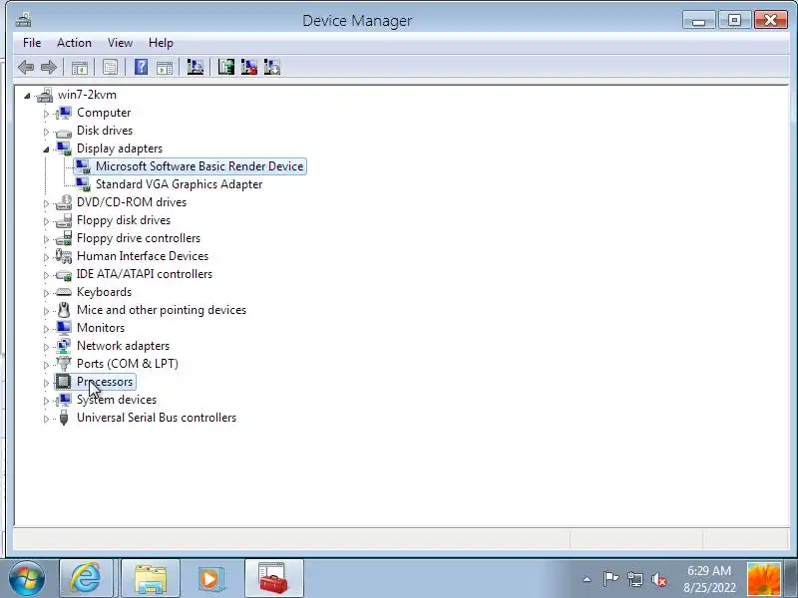
Task: Select Microsoft Software Basic Render Device
Action: click(x=199, y=166)
